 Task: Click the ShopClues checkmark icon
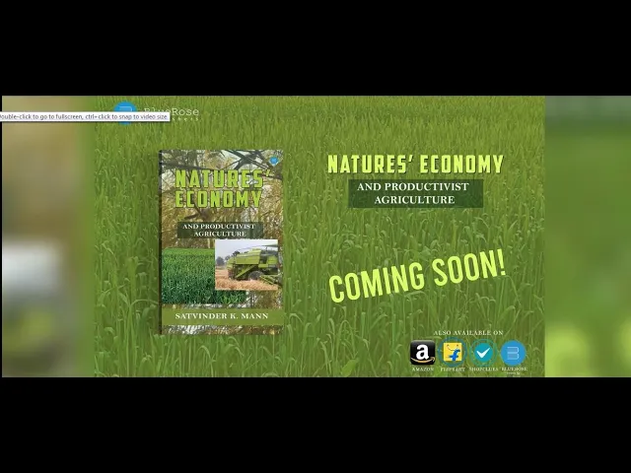coord(483,353)
